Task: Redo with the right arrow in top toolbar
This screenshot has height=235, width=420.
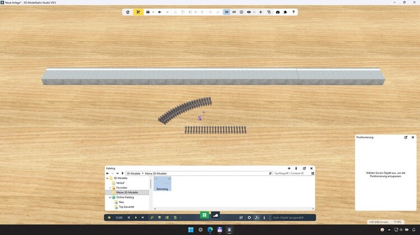Action: [167, 12]
